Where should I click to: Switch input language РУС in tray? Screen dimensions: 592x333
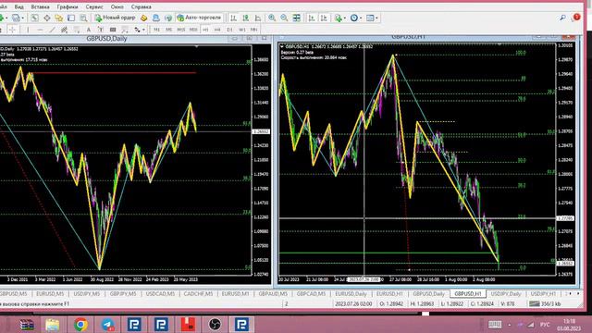click(x=545, y=325)
